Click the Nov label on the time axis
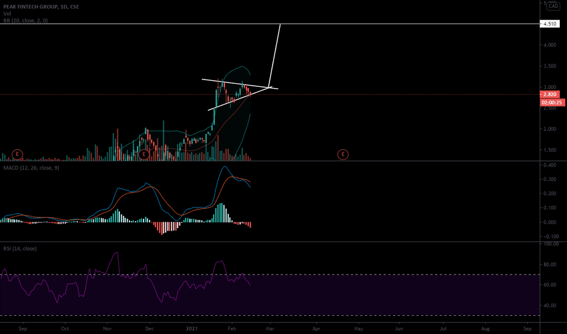The height and width of the screenshot is (334, 567). point(107,329)
